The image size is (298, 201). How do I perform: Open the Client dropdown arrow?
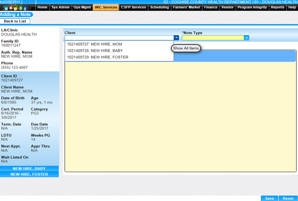coord(176,38)
